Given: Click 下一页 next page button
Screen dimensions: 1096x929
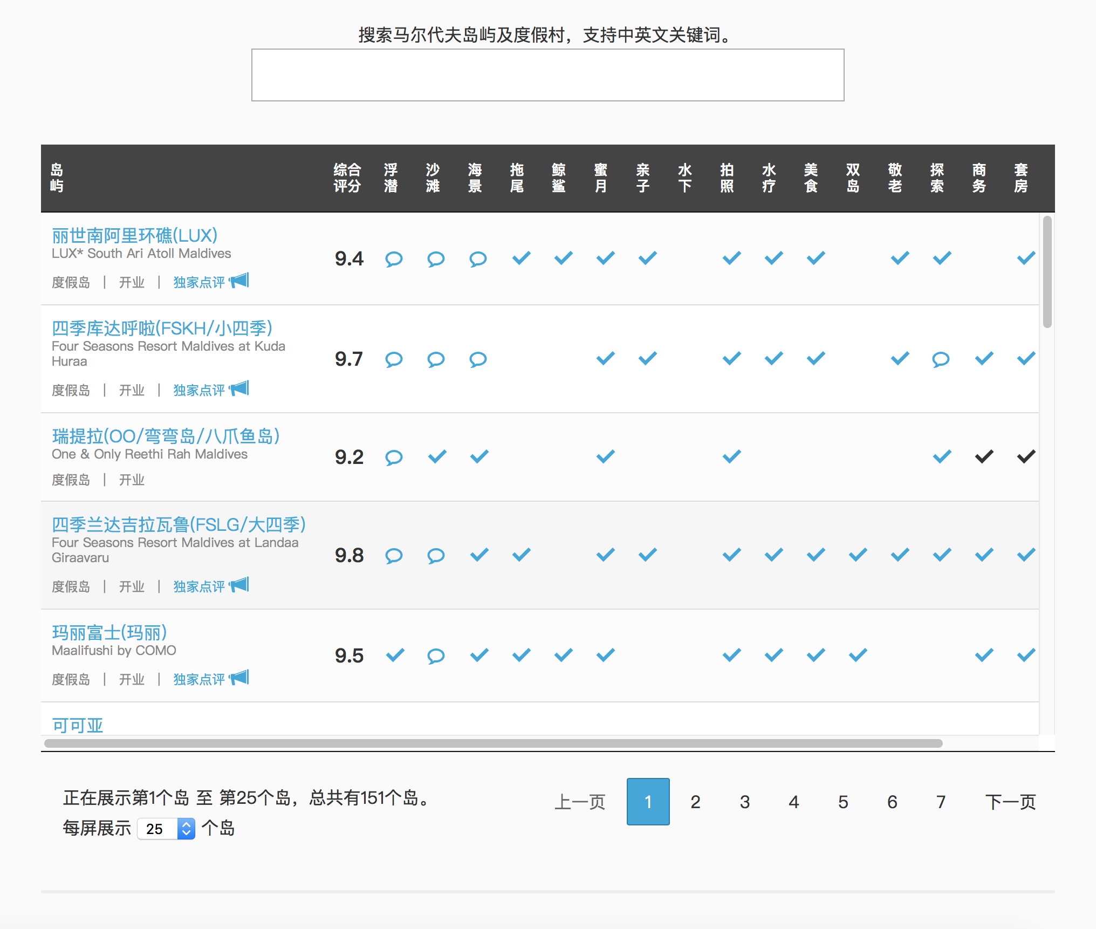Looking at the screenshot, I should click(1010, 802).
